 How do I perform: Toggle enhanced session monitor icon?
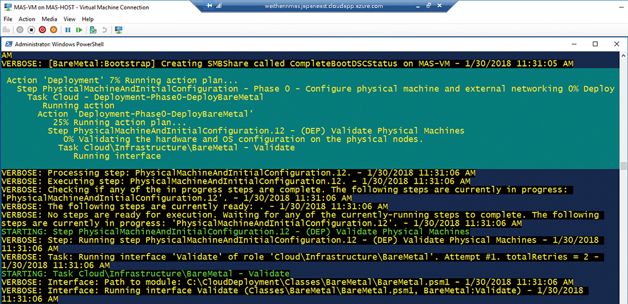(119, 29)
